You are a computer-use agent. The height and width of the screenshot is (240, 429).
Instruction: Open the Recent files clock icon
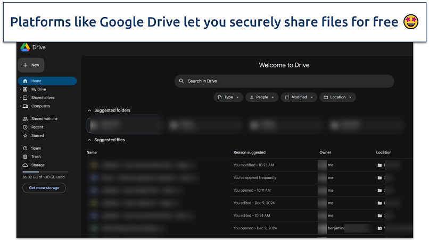[25, 127]
